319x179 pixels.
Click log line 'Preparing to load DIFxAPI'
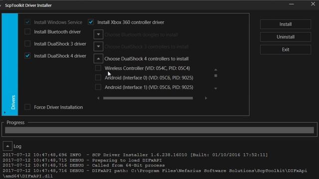(127, 160)
